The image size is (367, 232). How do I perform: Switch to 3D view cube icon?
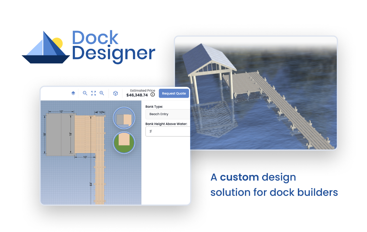point(116,93)
